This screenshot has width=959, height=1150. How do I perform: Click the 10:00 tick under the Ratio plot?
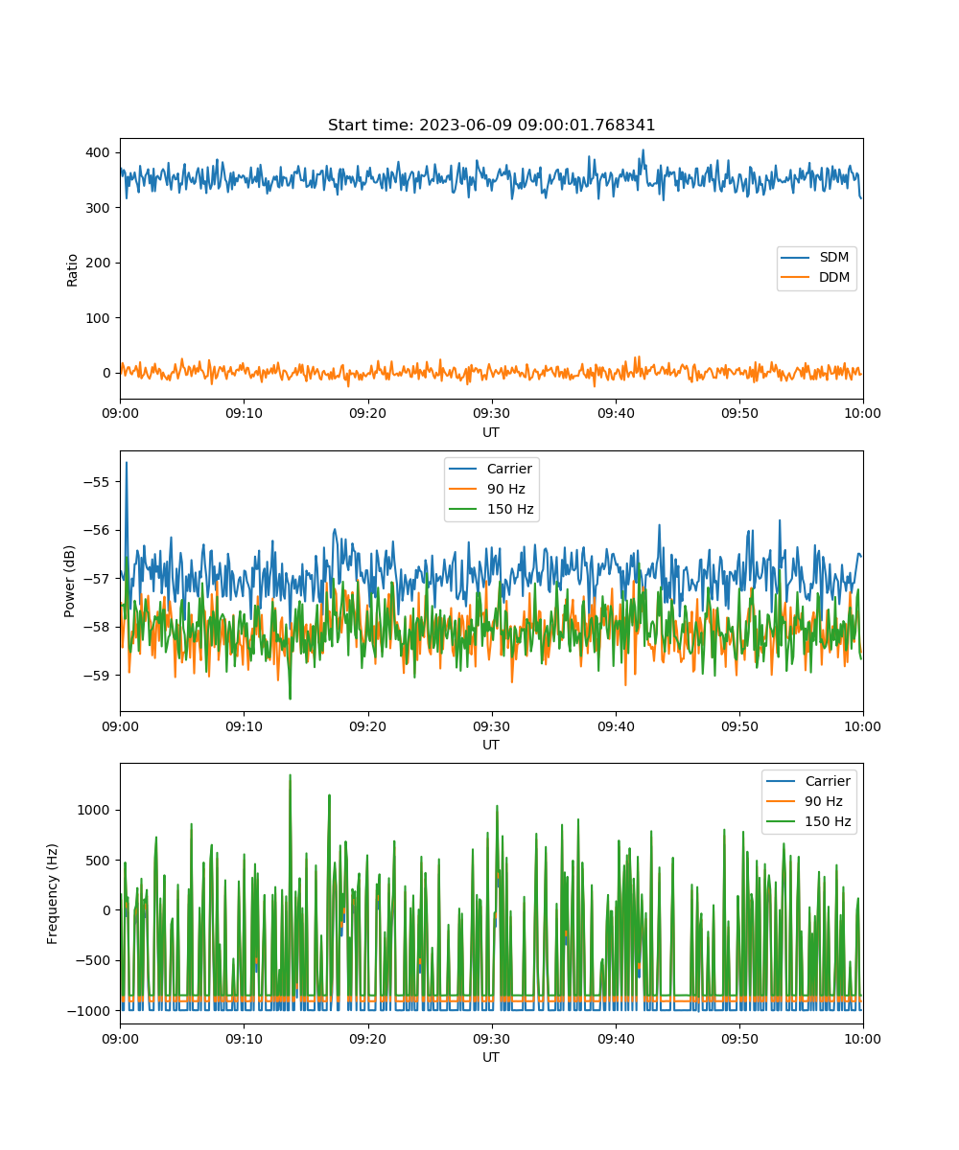click(x=863, y=413)
